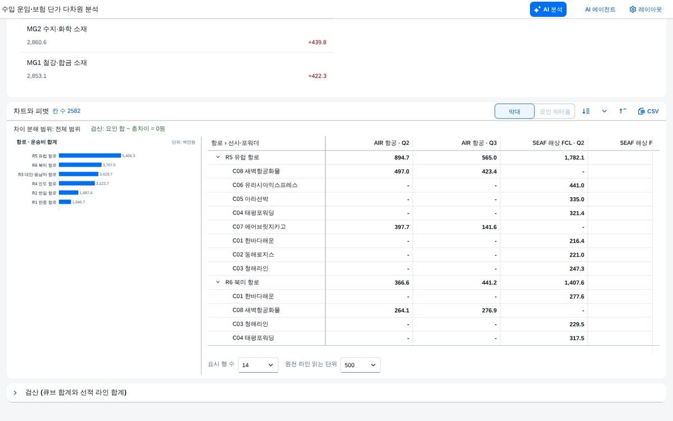
Task: Click the collapse-up arrow icon
Action: (623, 111)
